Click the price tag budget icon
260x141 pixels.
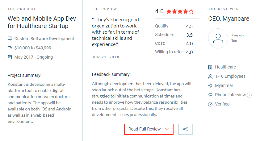10,48
